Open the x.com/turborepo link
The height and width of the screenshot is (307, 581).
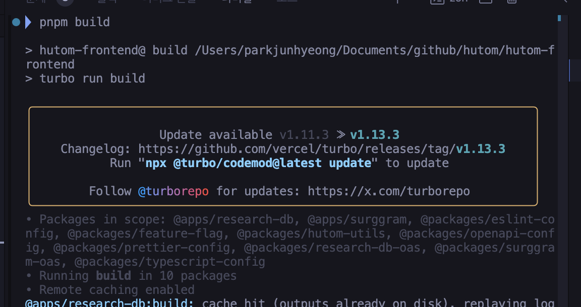coord(388,191)
